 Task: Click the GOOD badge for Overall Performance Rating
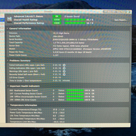[x=57, y=23]
